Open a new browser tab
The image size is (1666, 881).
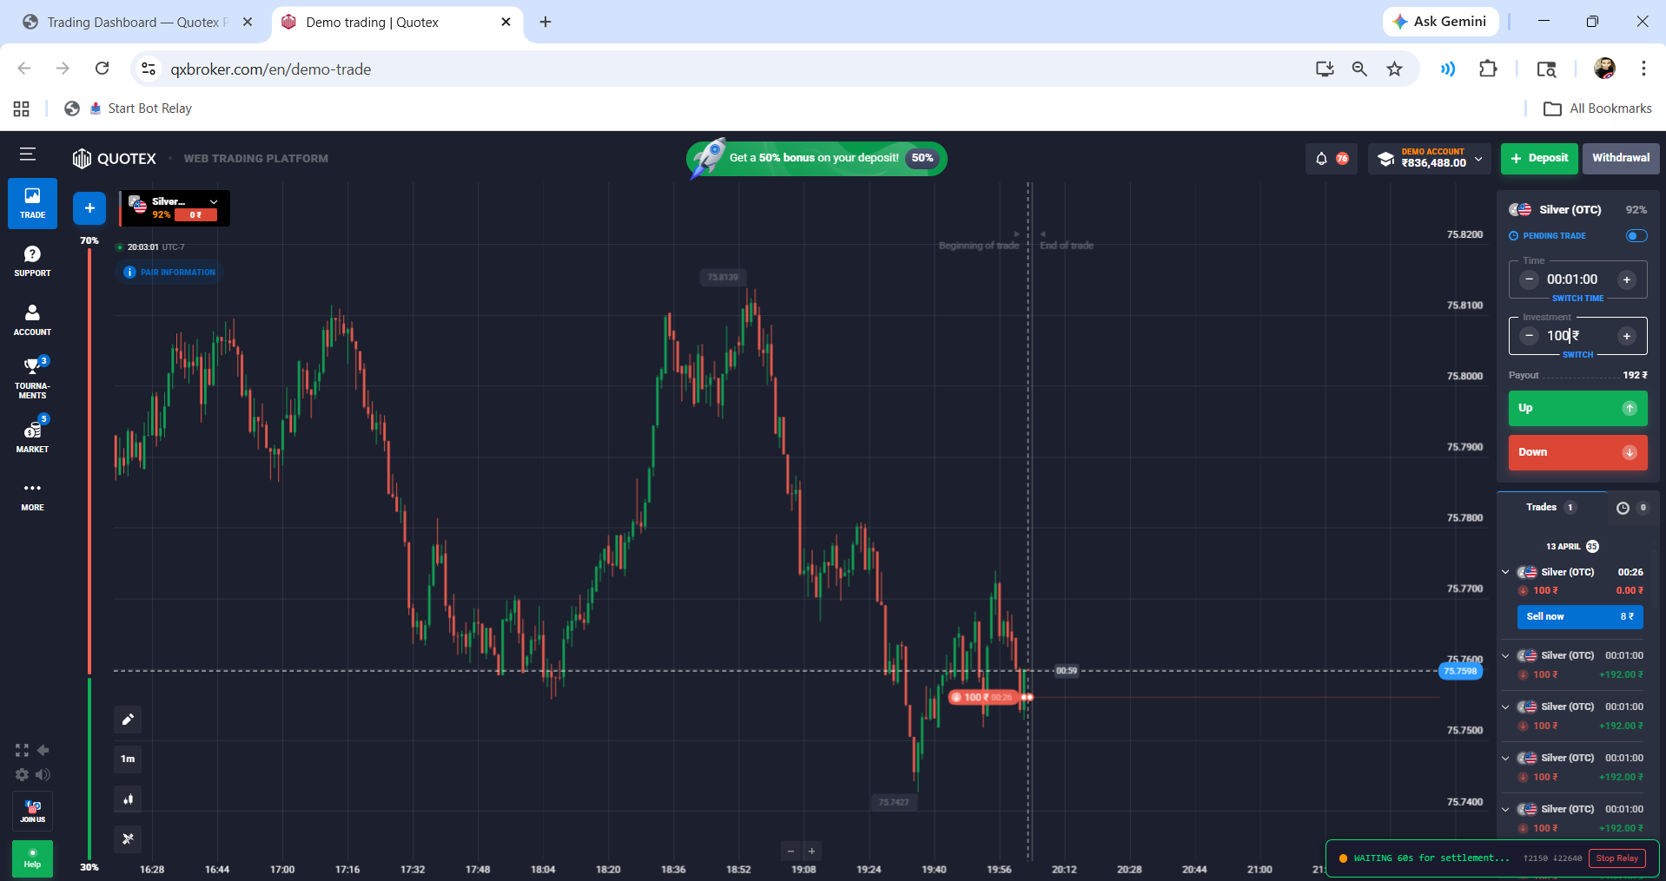[x=545, y=22]
